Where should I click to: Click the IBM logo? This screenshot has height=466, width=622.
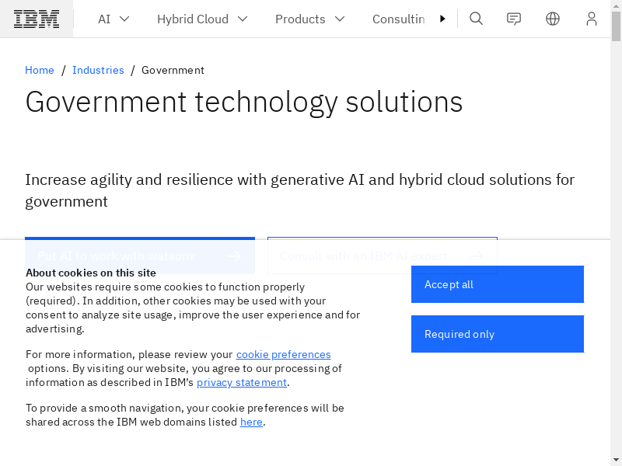click(37, 19)
